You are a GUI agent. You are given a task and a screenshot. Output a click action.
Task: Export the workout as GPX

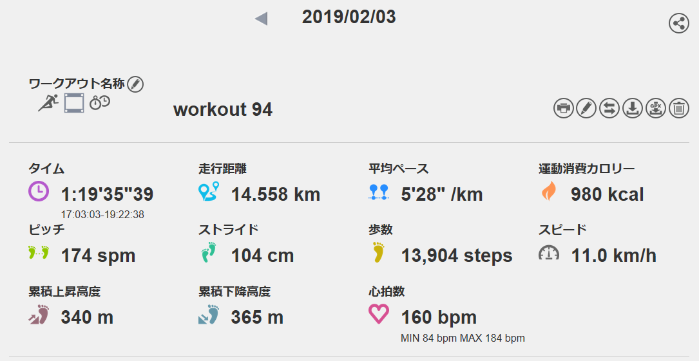(656, 108)
